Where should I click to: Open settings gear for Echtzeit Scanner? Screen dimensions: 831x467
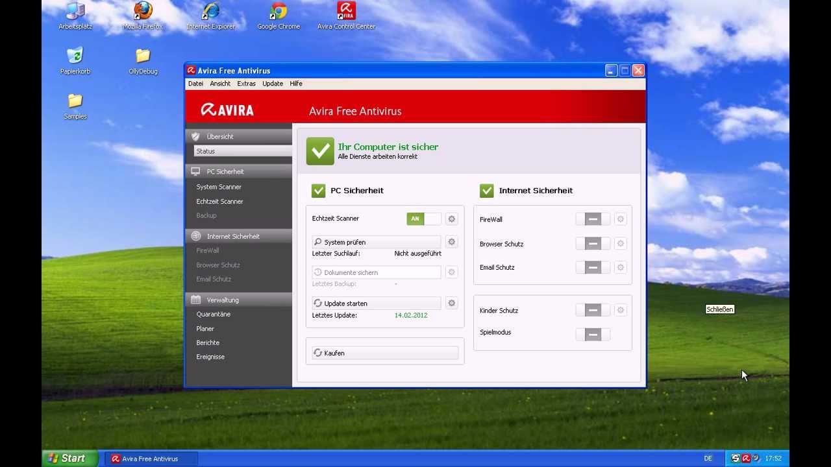452,219
